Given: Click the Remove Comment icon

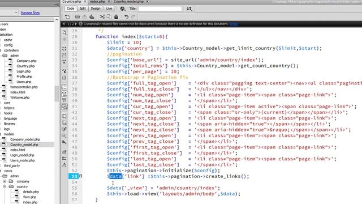Looking at the screenshot, I should 64,122.
